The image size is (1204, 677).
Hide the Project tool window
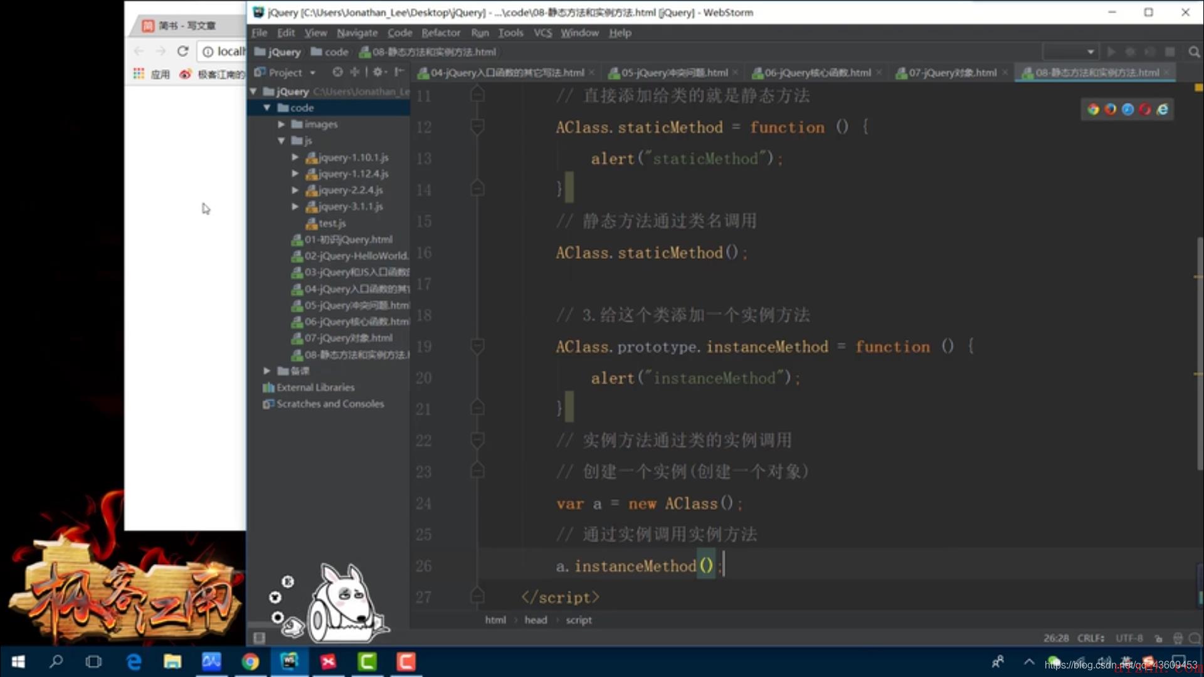(x=399, y=72)
